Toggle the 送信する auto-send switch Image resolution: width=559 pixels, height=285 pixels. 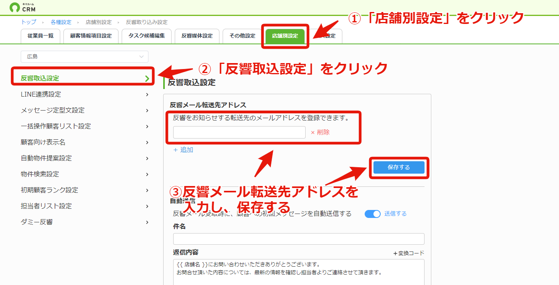(x=373, y=214)
